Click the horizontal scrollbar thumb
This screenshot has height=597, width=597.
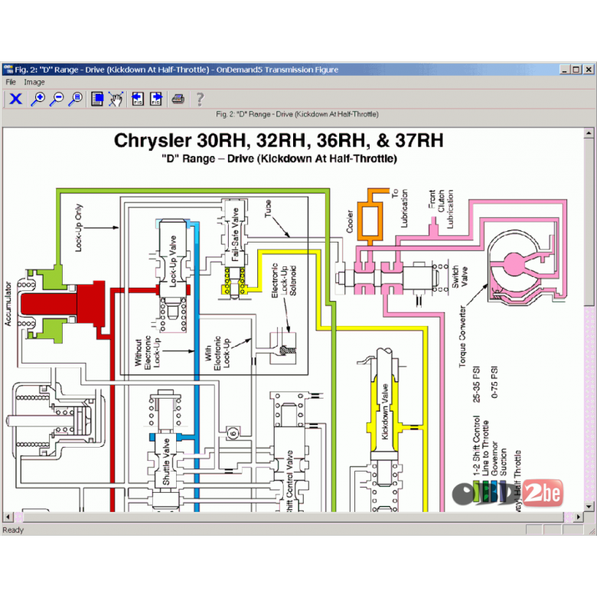[x=293, y=517]
